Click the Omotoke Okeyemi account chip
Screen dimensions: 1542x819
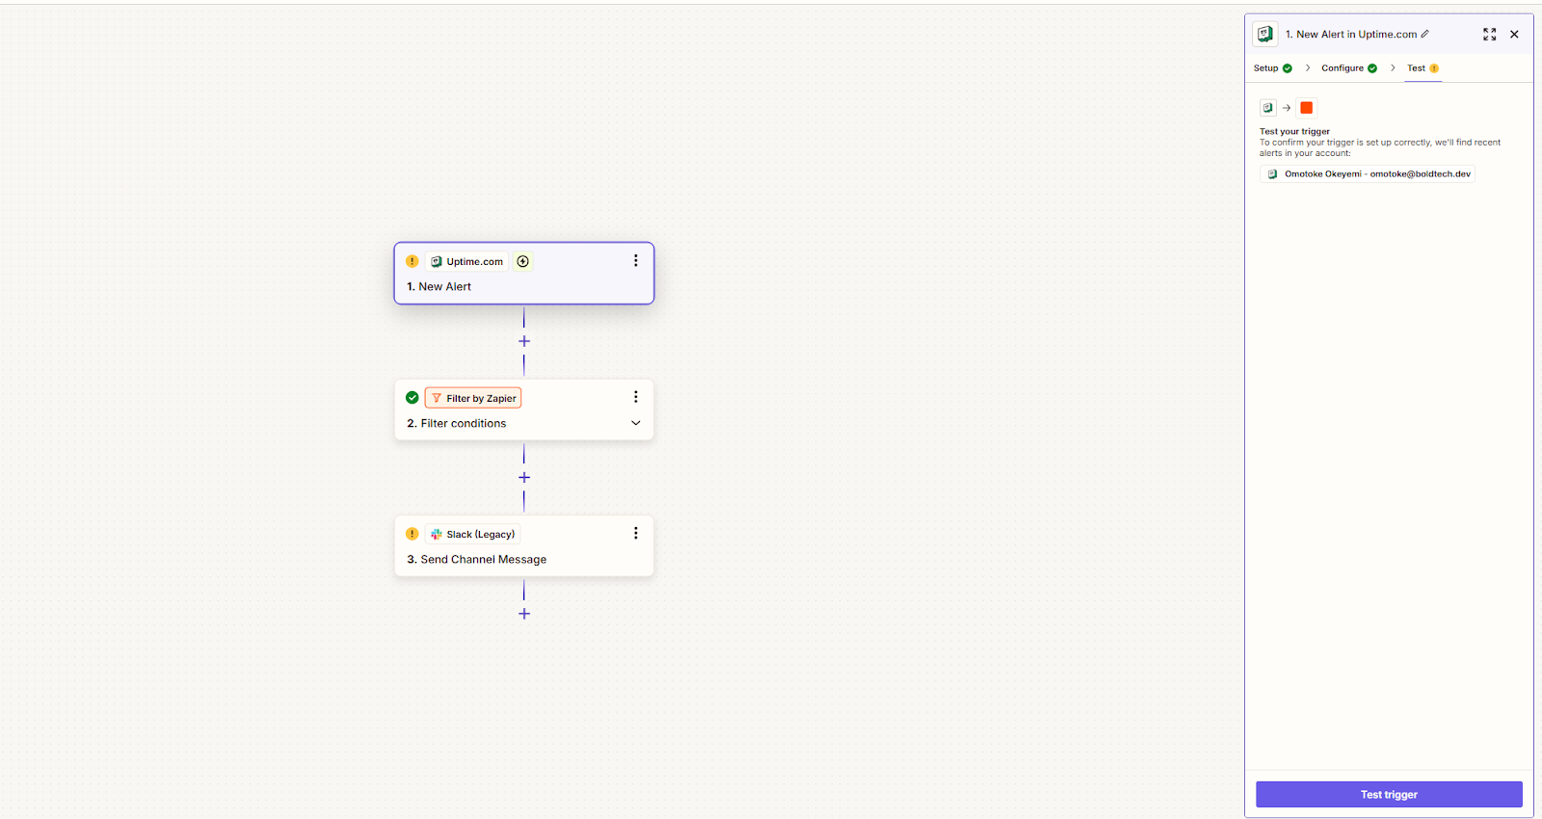(x=1368, y=174)
